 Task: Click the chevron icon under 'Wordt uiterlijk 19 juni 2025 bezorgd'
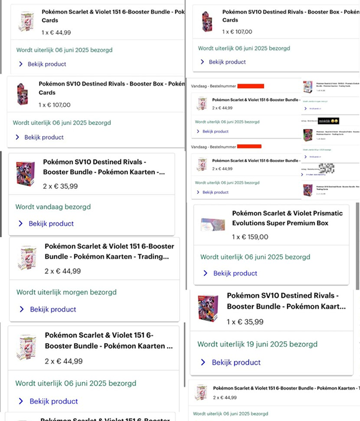pyautogui.click(x=204, y=363)
